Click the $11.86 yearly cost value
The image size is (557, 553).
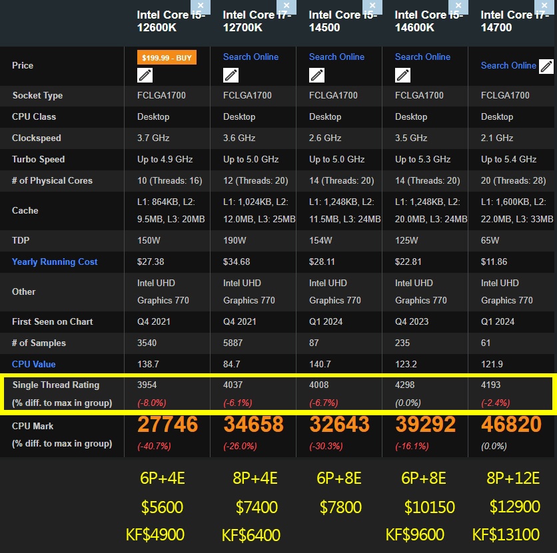pos(494,262)
